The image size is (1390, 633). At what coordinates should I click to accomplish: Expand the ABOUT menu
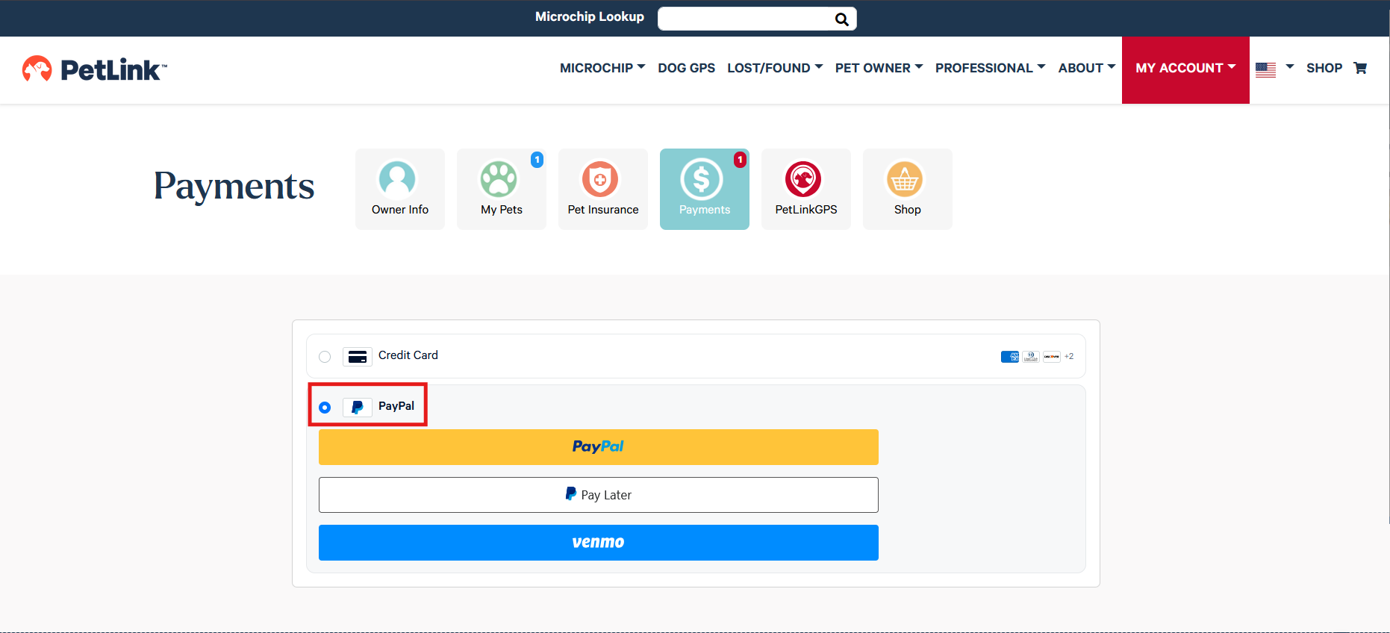click(x=1087, y=68)
